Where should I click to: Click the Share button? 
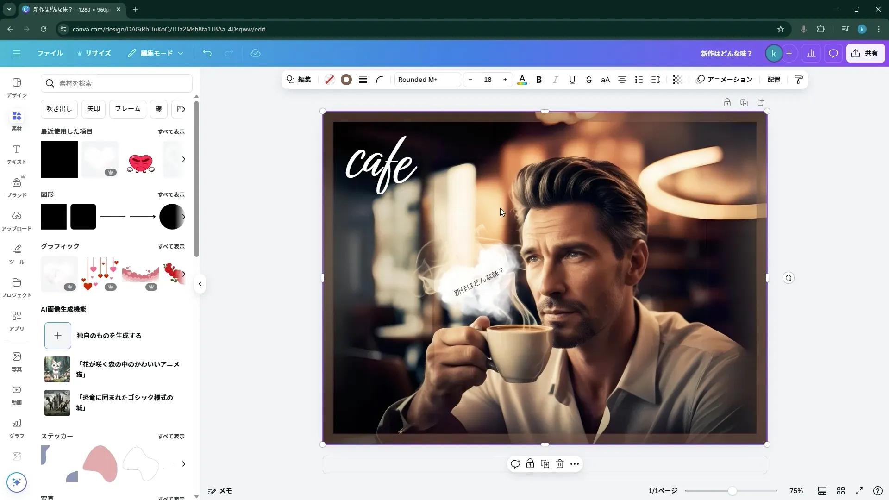click(865, 53)
